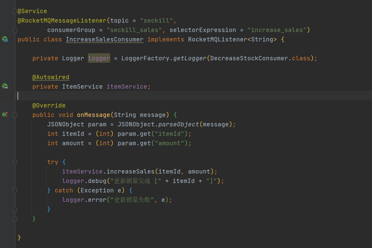Click the implements keyword
372x248 pixels.
[x=165, y=39]
